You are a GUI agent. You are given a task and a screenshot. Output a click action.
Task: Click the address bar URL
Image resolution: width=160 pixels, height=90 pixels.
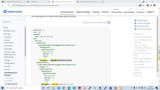tap(37, 5)
